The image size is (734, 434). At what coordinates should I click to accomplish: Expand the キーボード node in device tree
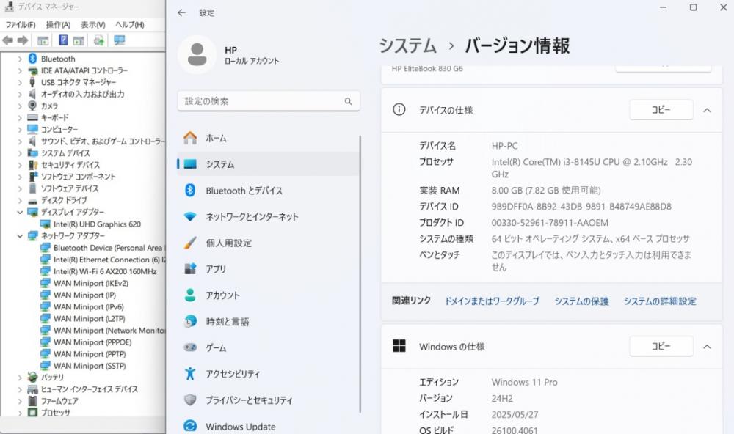(x=20, y=118)
